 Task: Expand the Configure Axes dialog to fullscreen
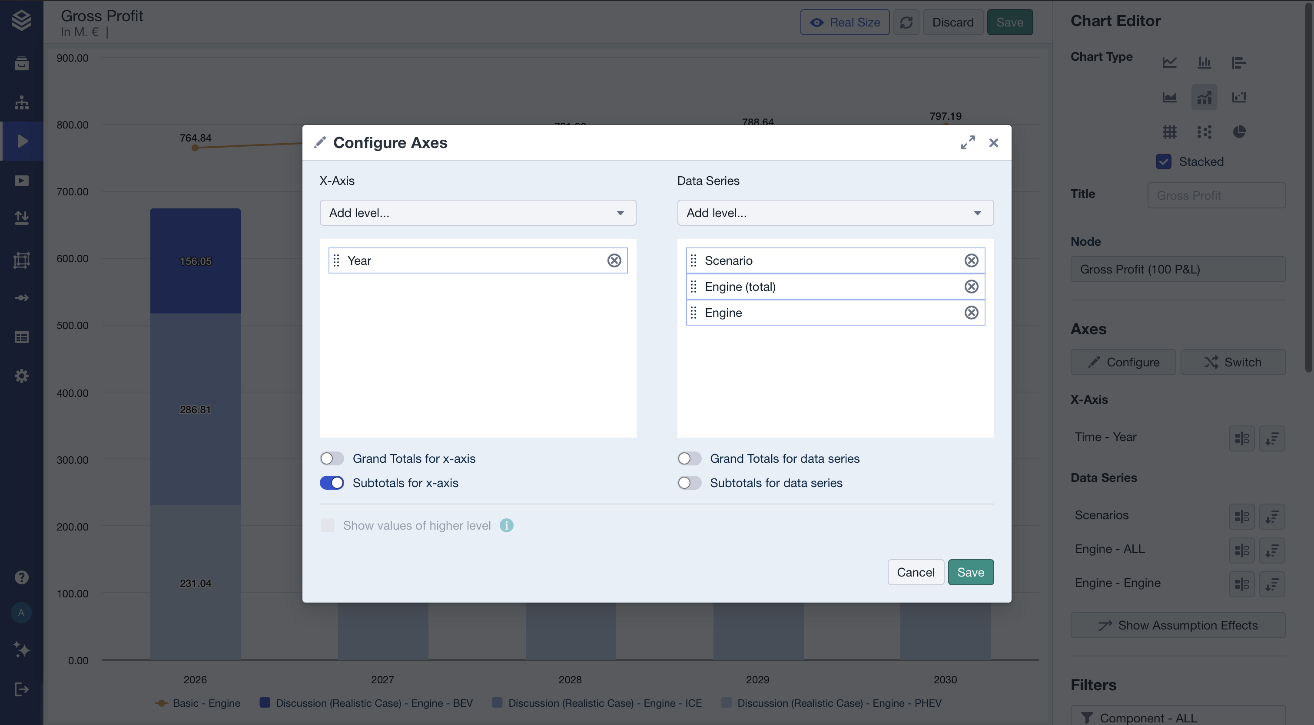[968, 143]
